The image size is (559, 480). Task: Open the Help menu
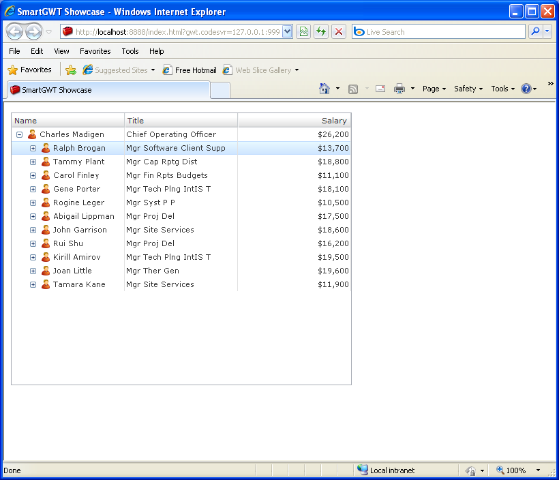coord(157,51)
